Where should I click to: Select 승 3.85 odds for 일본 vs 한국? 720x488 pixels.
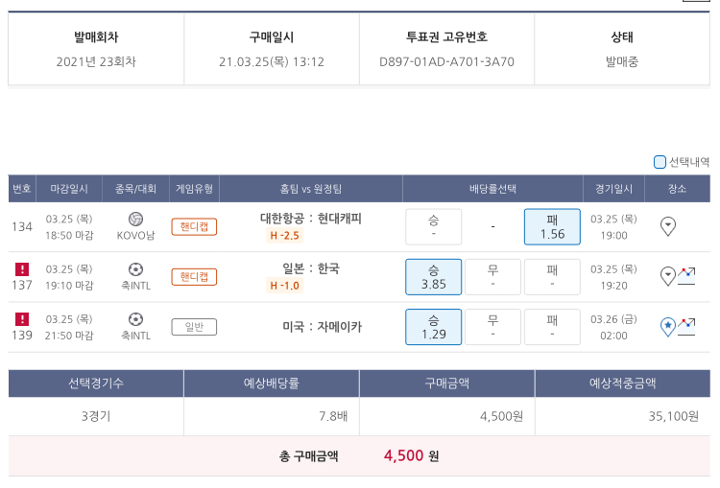coord(433,277)
